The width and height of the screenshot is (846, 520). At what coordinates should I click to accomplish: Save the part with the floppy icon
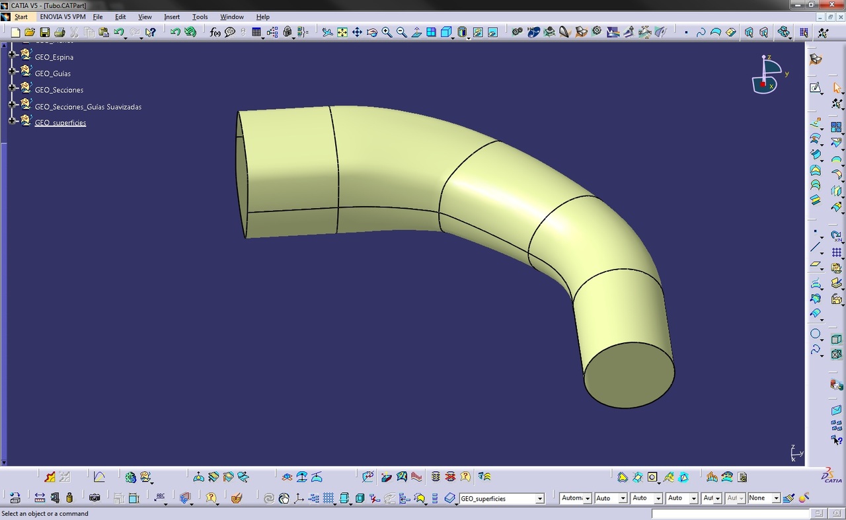click(x=45, y=32)
